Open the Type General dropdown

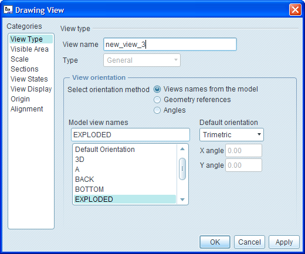(x=142, y=60)
